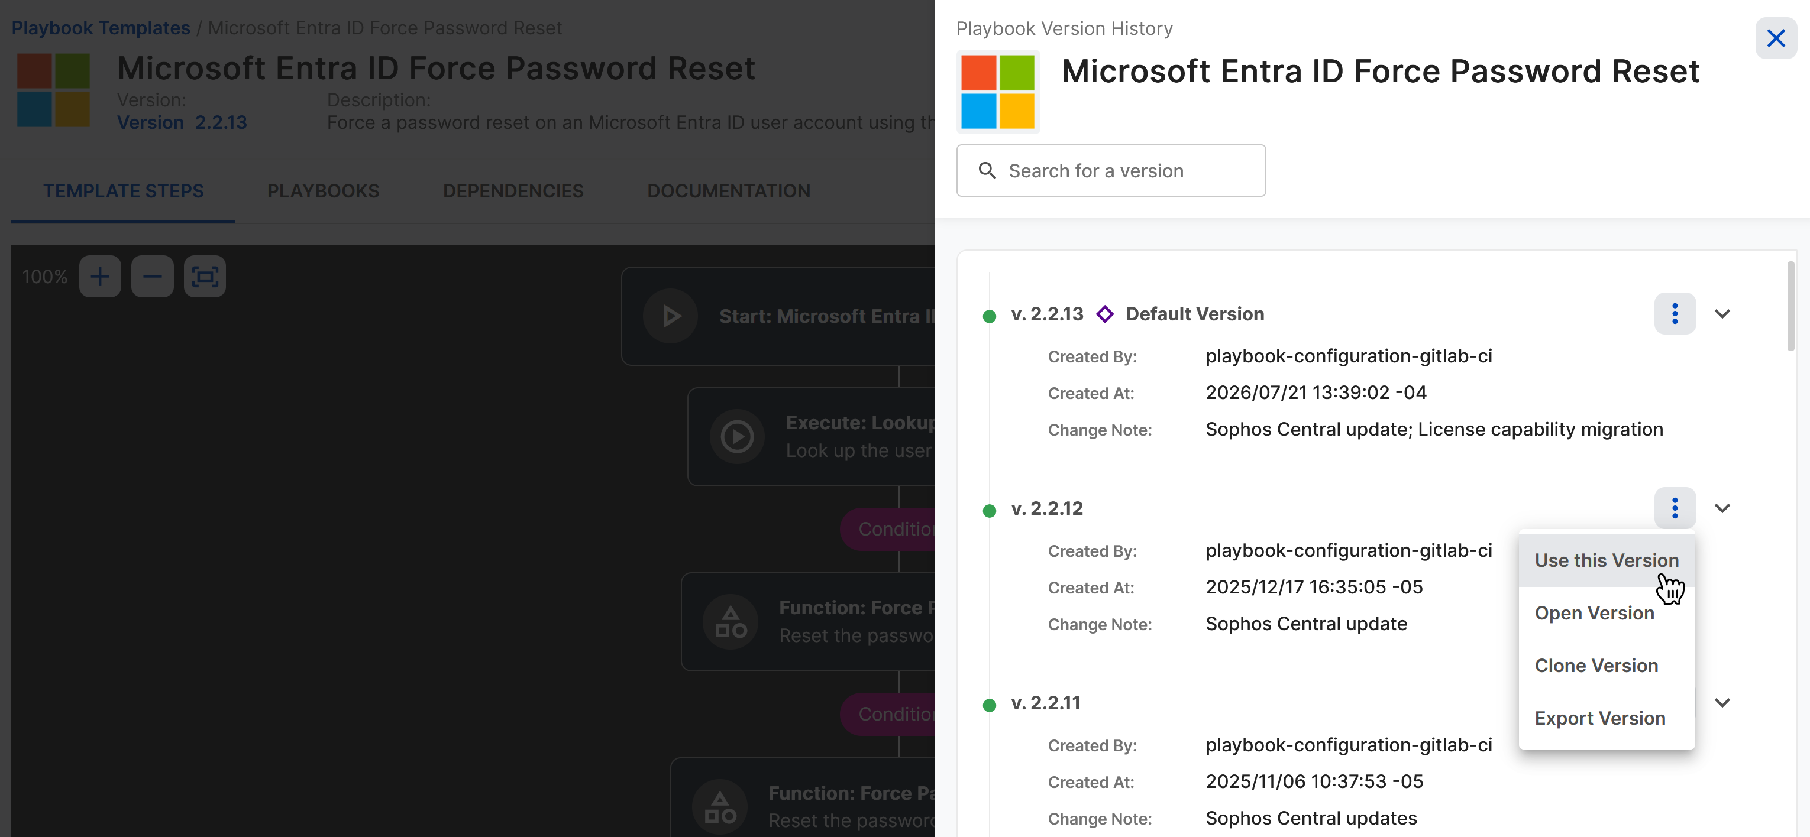Click the 2026/07/21 13:39:02 -04 timestamp
The image size is (1810, 837).
tap(1316, 392)
